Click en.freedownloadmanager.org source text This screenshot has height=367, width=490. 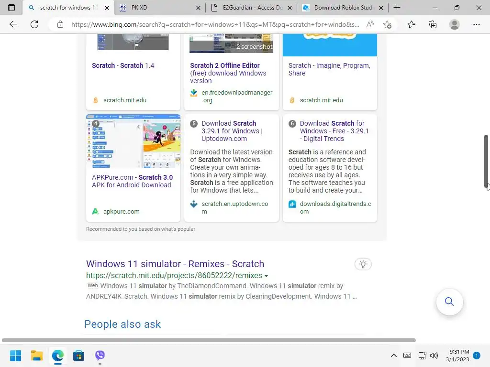[x=237, y=96]
